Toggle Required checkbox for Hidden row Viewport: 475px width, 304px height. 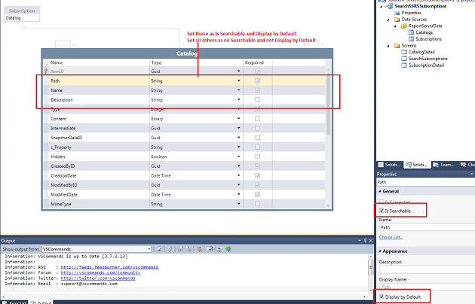click(x=258, y=157)
